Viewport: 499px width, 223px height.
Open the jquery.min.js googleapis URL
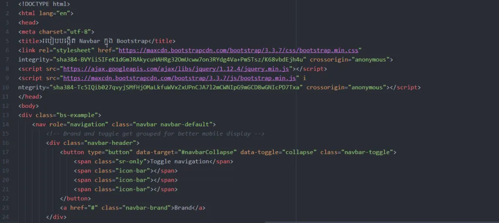(x=176, y=69)
